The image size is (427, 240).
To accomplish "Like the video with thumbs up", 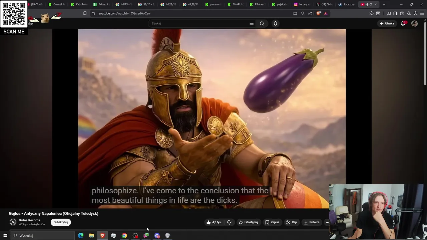I will pyautogui.click(x=214, y=222).
